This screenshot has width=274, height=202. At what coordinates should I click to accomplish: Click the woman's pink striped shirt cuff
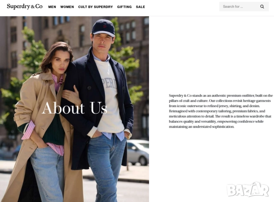(29, 130)
